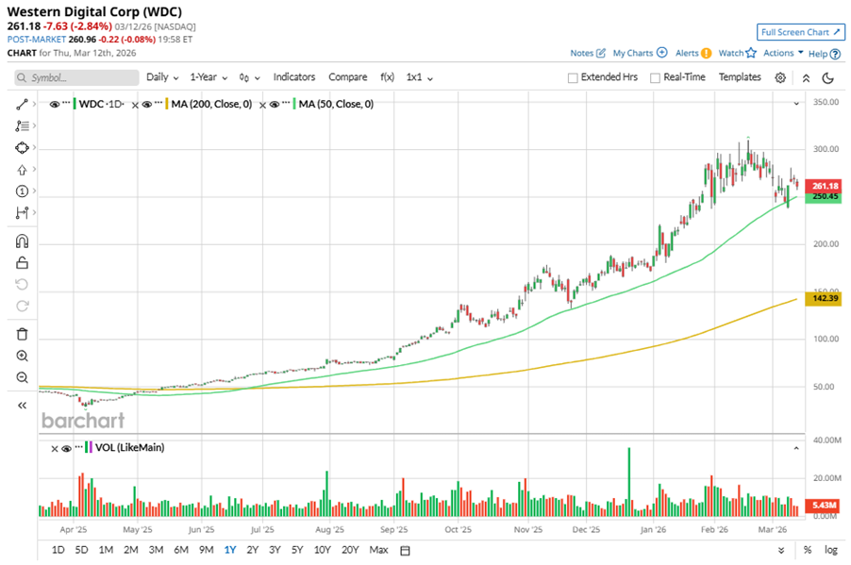This screenshot has height=565, width=851.
Task: Click the trash delete drawings icon
Action: [x=22, y=334]
